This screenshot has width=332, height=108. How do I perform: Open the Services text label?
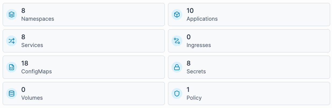click(32, 45)
